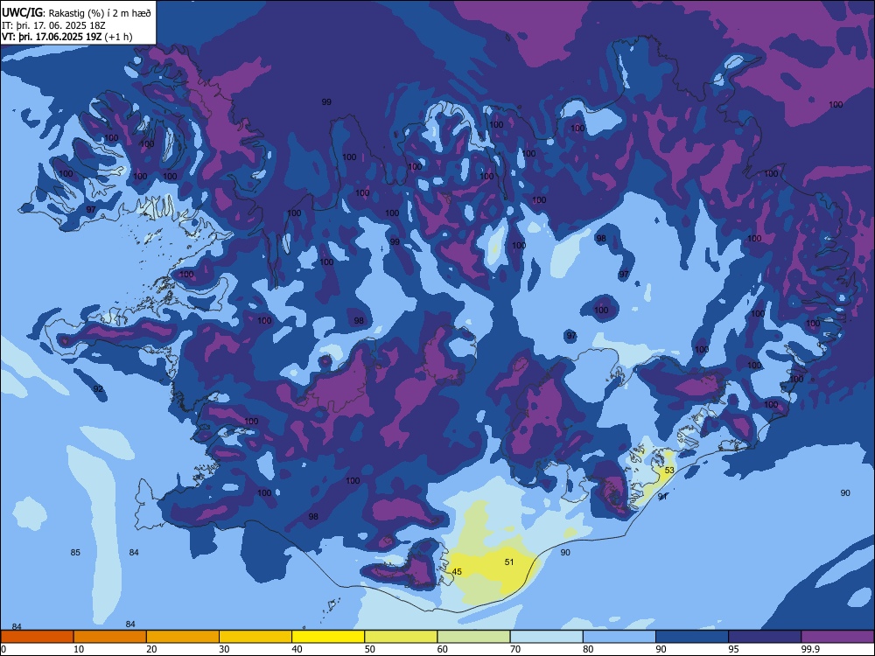Image resolution: width=875 pixels, height=656 pixels.
Task: Click the '51' humidity value in yellow area
Action: click(x=509, y=562)
